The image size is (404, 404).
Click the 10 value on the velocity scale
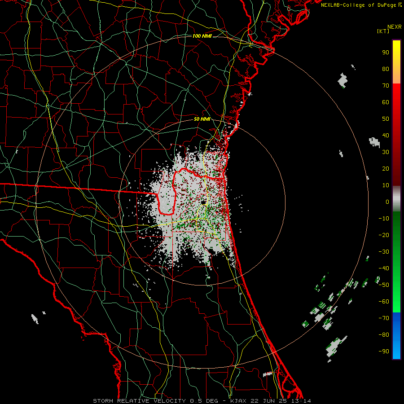[386, 185]
